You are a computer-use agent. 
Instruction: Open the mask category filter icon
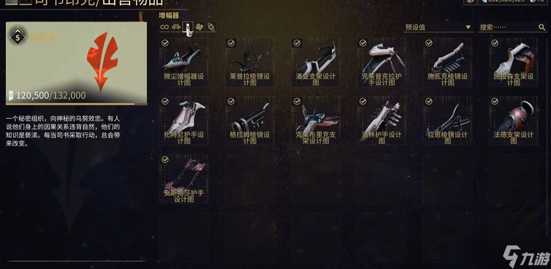click(x=175, y=27)
